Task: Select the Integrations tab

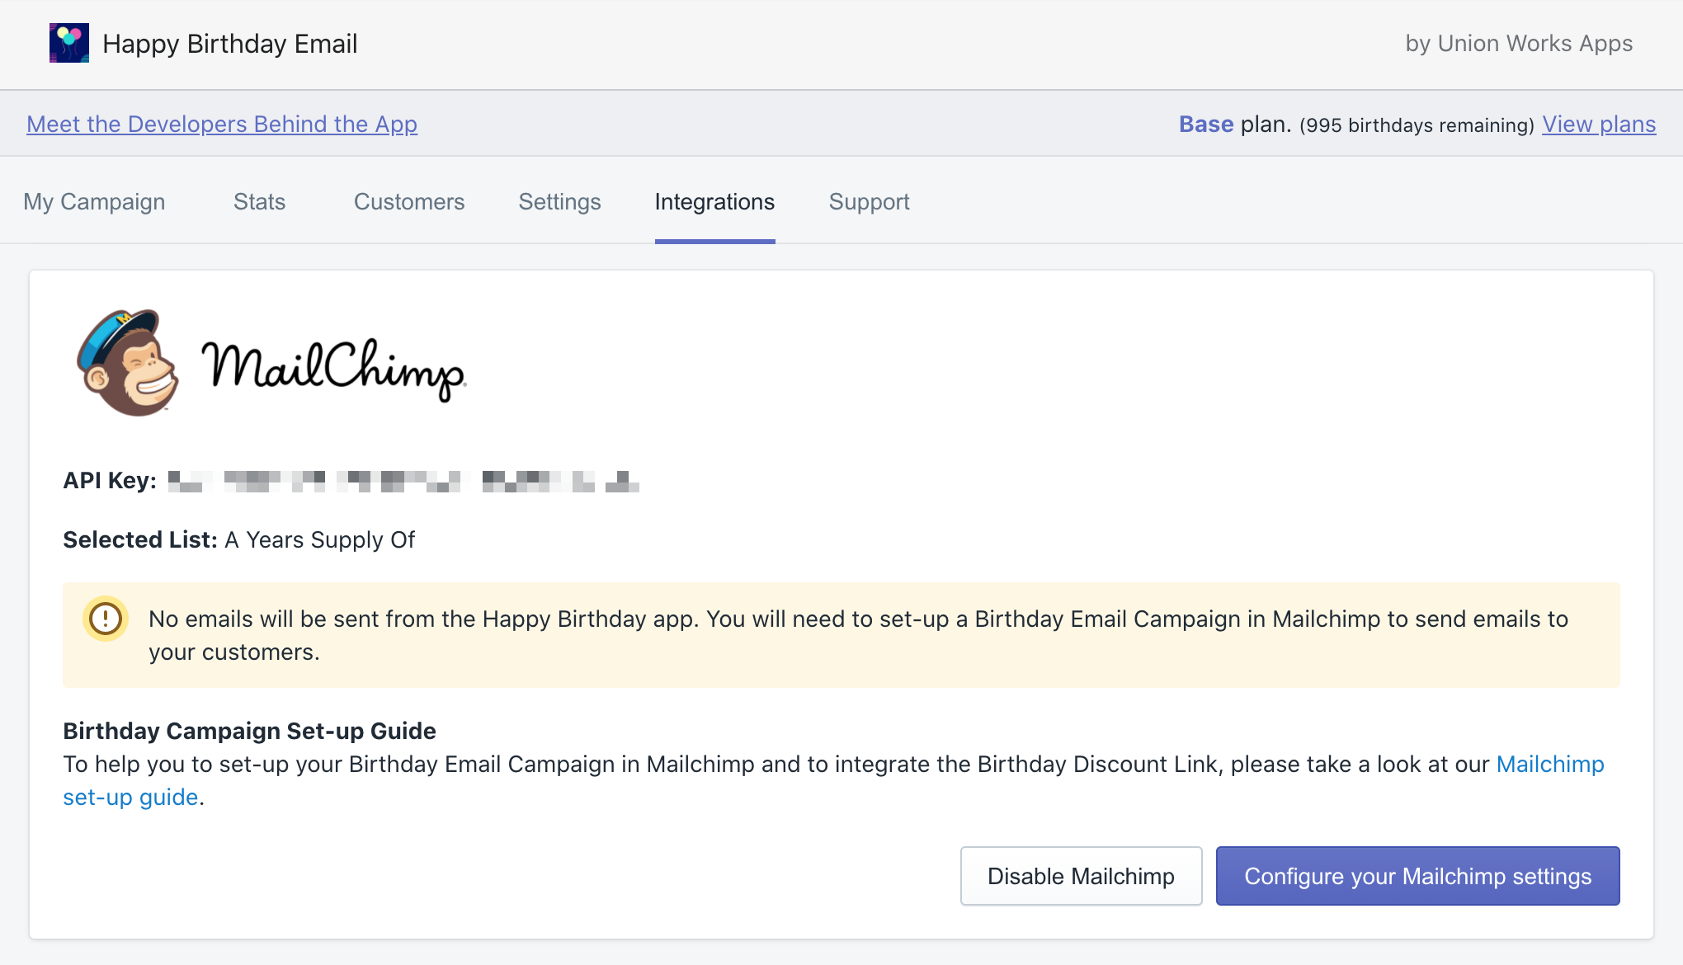Action: pyautogui.click(x=714, y=202)
